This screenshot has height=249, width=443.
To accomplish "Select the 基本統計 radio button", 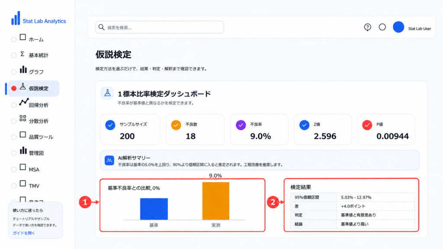I will (x=13, y=55).
